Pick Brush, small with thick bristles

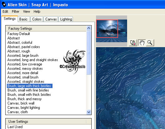29,95
